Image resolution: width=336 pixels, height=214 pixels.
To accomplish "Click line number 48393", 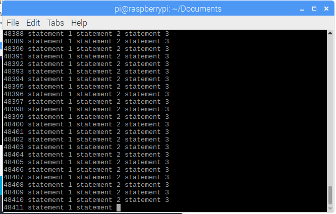I will 14,72.
